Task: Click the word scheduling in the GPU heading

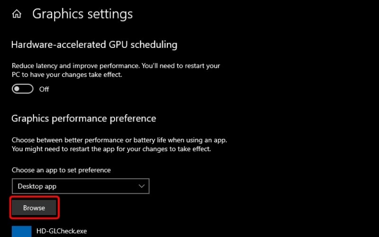Action: pos(154,45)
